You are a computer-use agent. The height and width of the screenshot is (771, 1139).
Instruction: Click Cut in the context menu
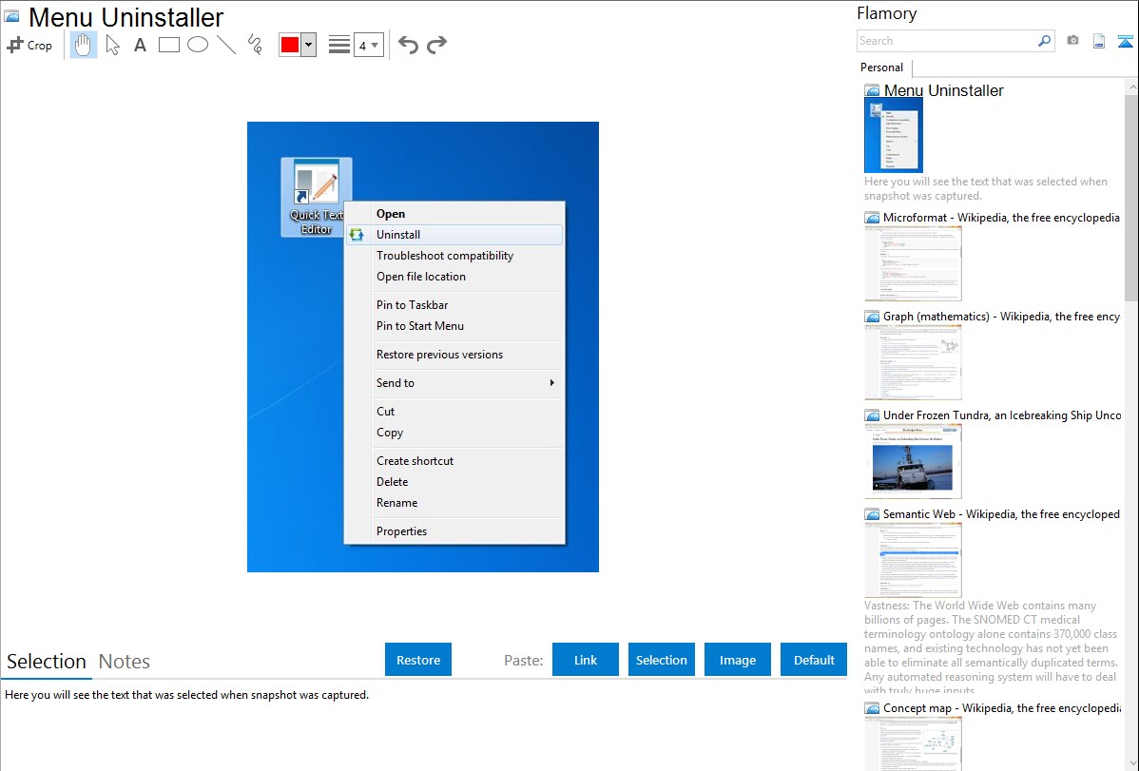click(x=454, y=412)
